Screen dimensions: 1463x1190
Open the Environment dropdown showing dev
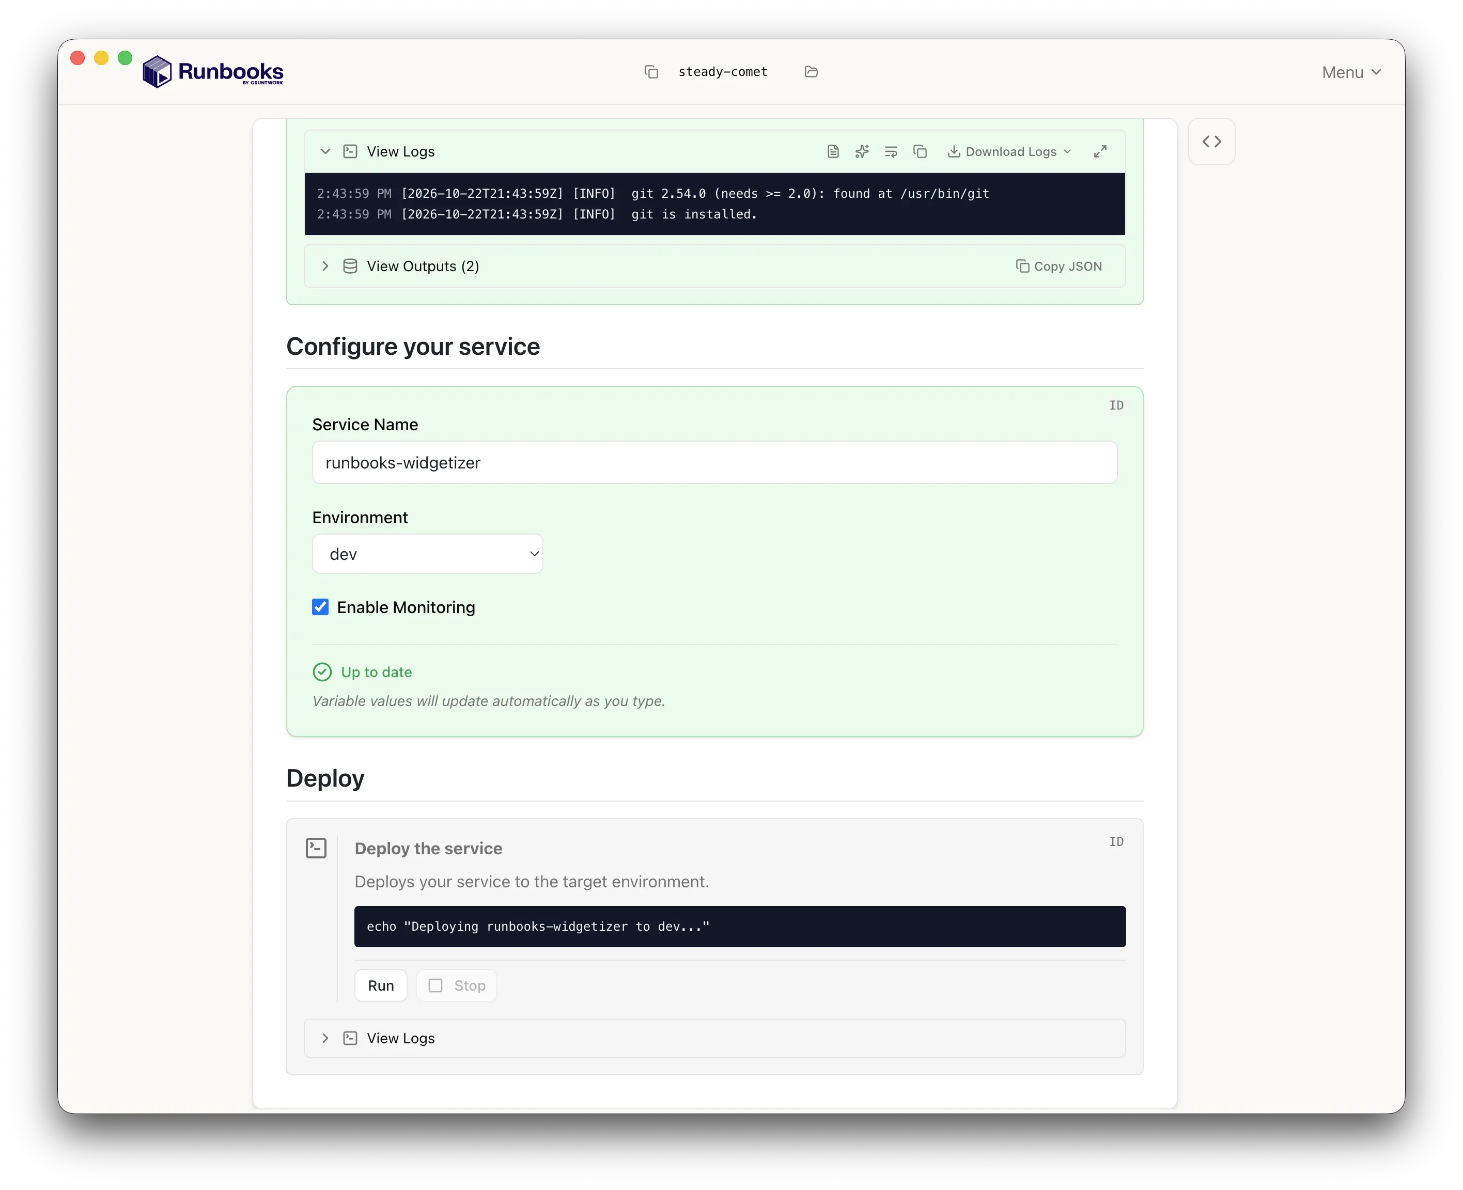click(427, 554)
